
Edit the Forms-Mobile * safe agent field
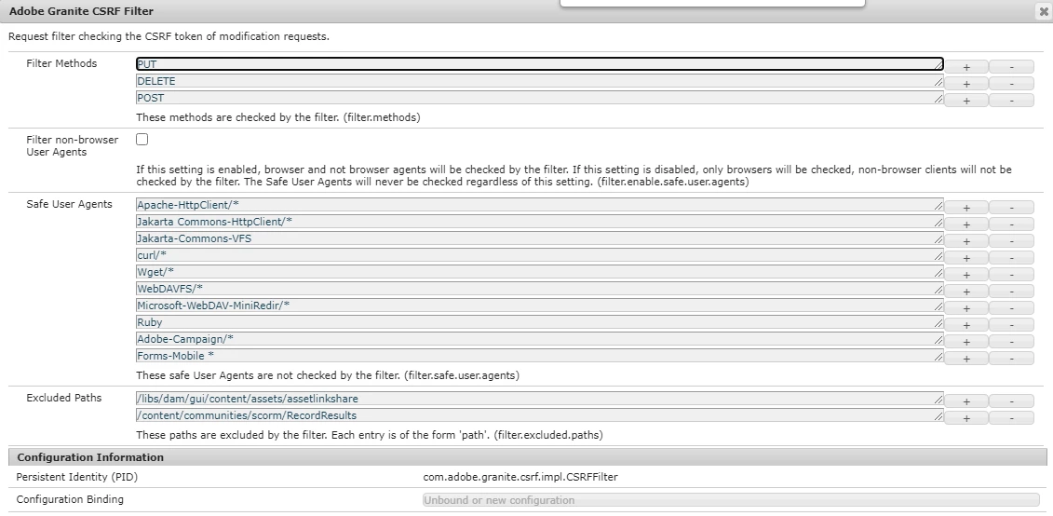click(x=539, y=356)
